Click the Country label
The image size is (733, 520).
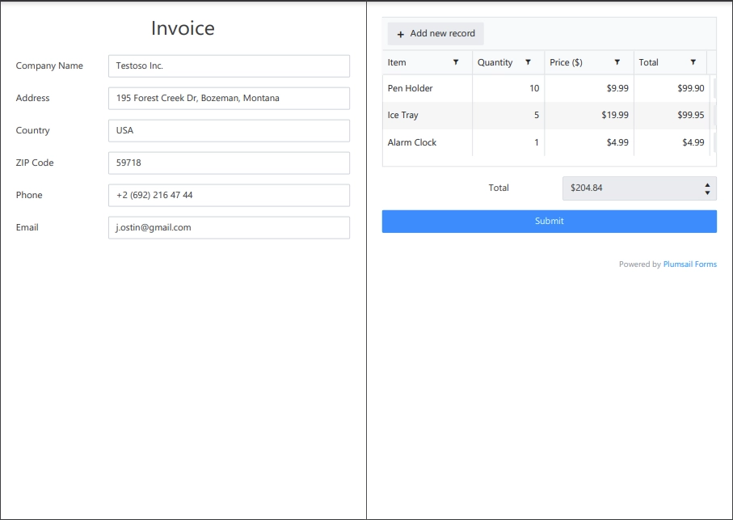click(32, 130)
